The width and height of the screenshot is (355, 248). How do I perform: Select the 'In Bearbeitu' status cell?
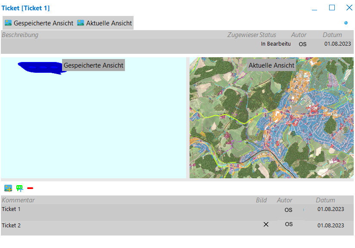pos(276,44)
